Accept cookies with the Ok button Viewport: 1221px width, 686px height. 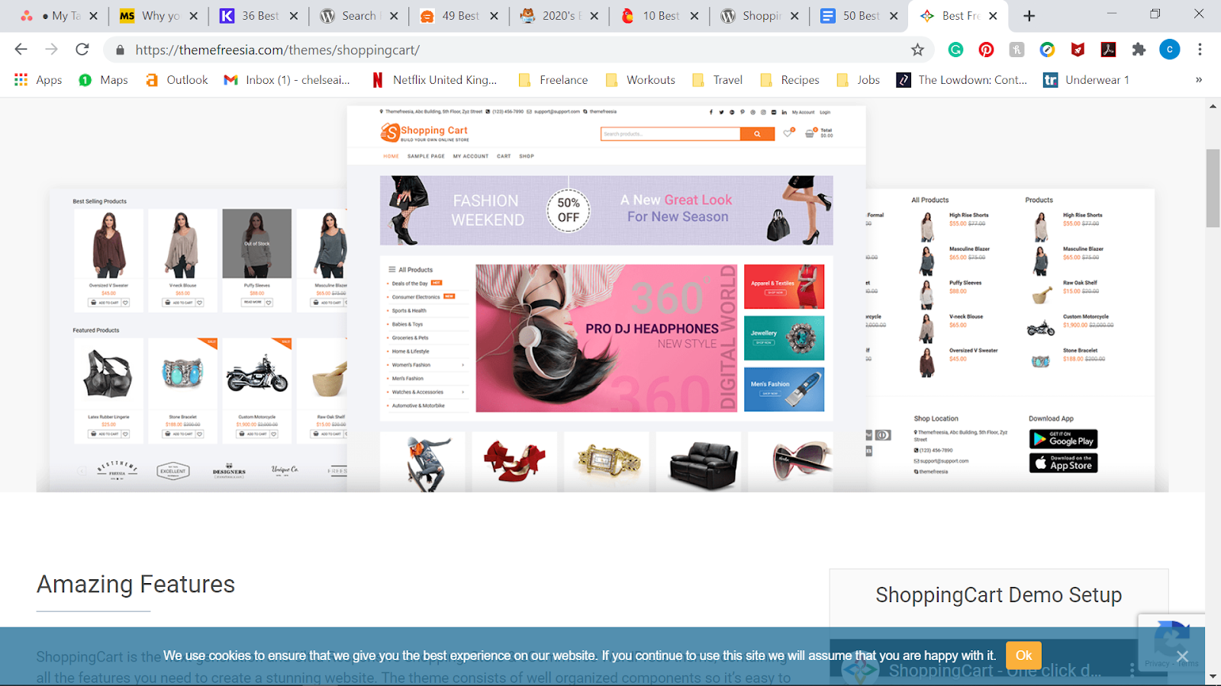[x=1023, y=656]
